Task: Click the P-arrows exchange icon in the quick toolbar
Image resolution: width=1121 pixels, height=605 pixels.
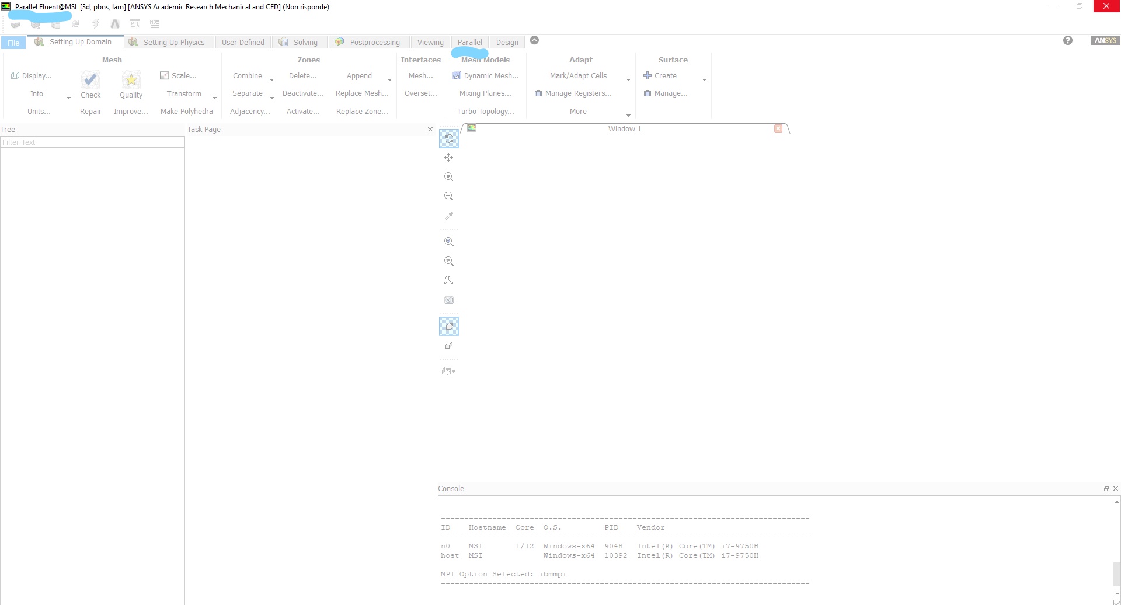Action: 135,24
